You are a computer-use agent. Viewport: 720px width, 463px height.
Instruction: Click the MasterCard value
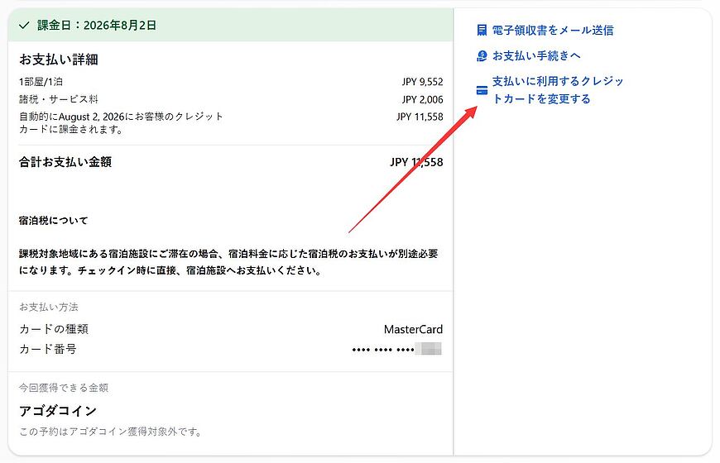[x=413, y=329]
